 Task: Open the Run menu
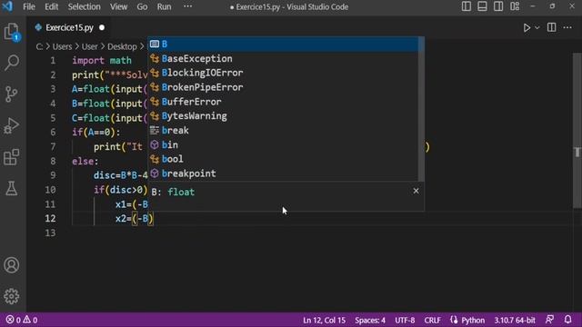pyautogui.click(x=164, y=6)
